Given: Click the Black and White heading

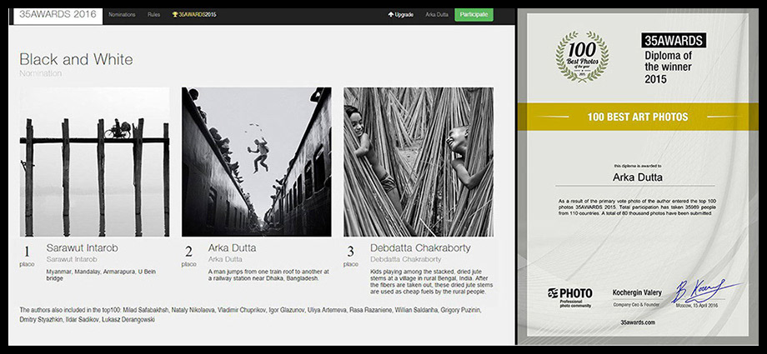Looking at the screenshot, I should tap(76, 60).
